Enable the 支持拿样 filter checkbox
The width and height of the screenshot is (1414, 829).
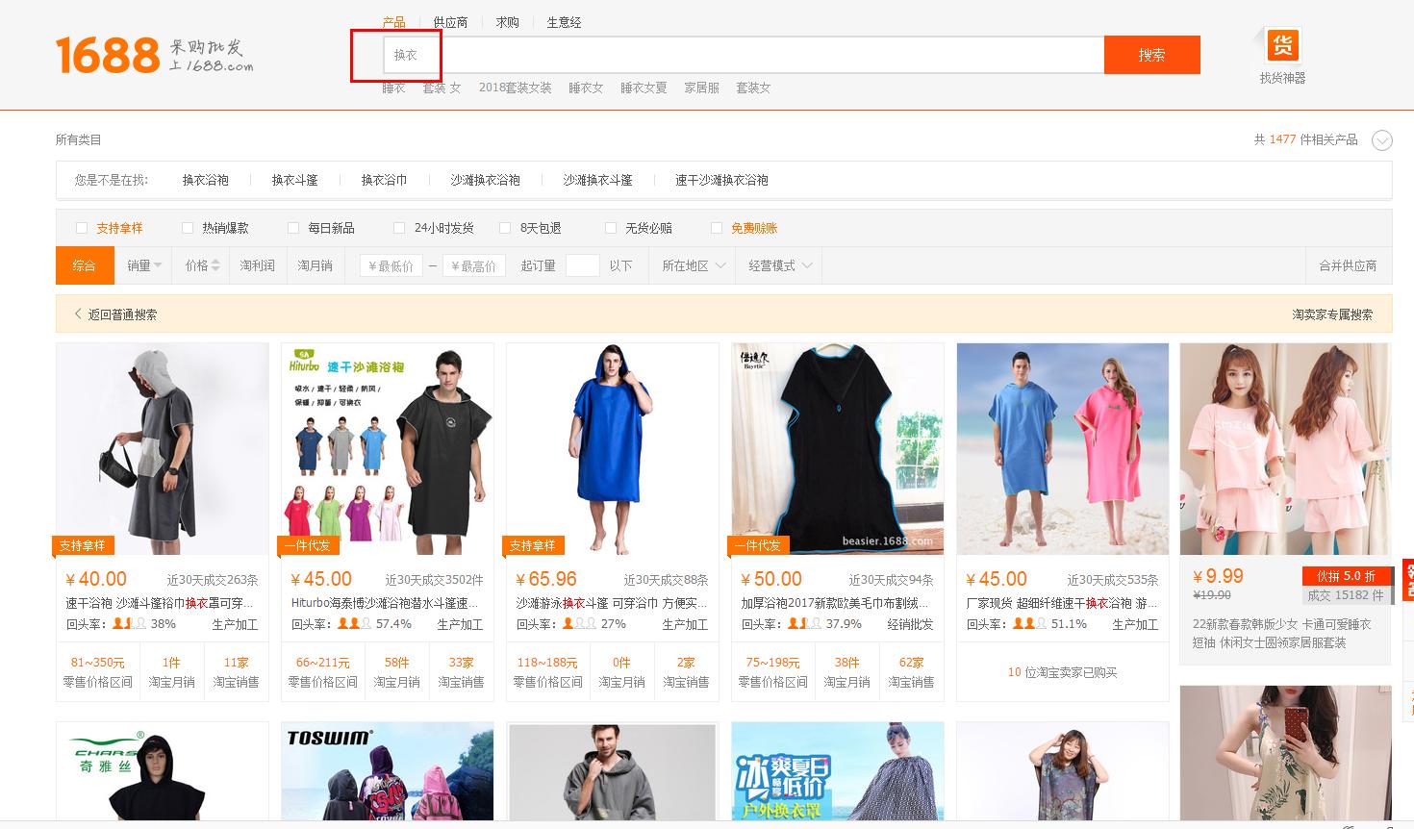pyautogui.click(x=82, y=227)
